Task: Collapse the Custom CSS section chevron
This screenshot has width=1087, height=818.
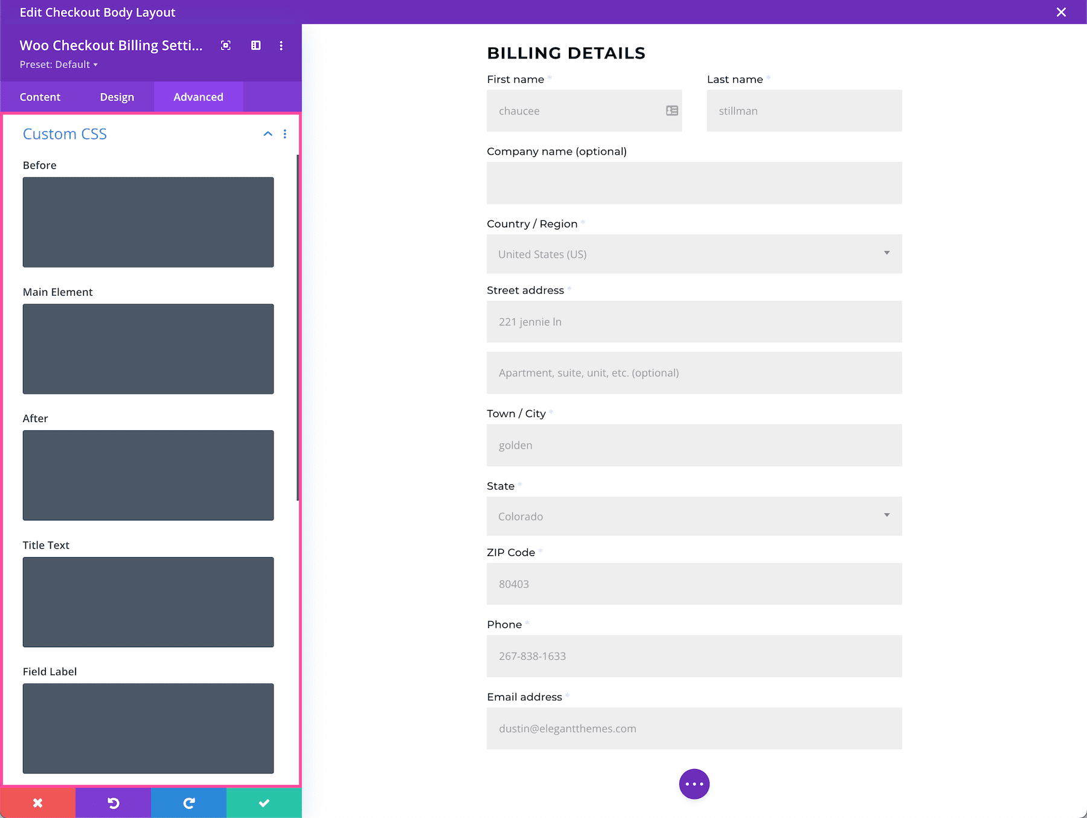Action: tap(268, 133)
